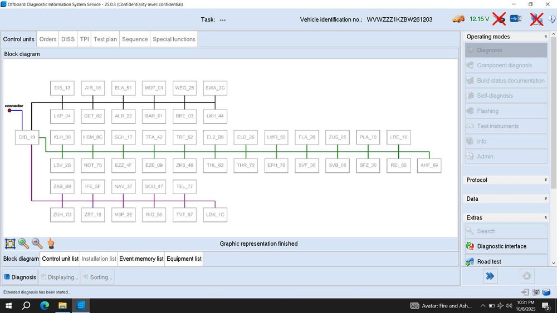
Task: Open the DISS tab
Action: [68, 39]
